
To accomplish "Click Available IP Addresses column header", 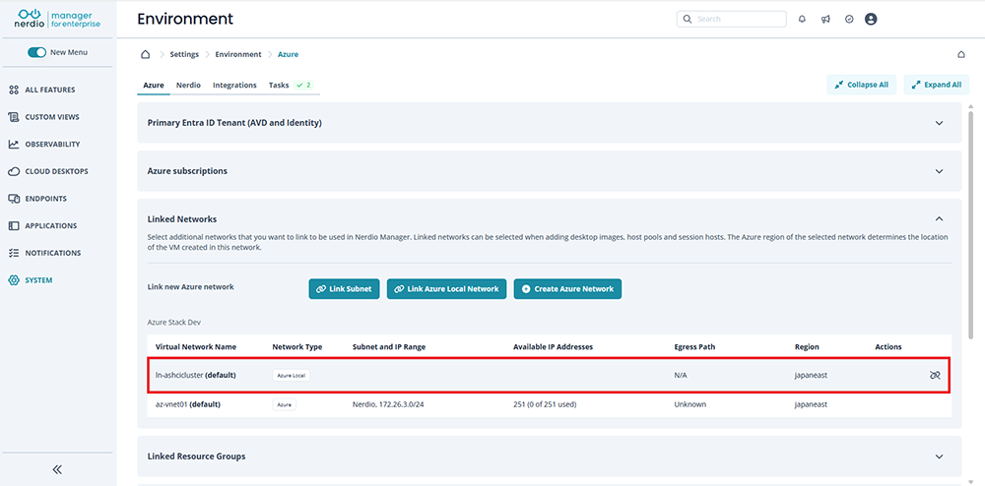I will click(x=553, y=346).
